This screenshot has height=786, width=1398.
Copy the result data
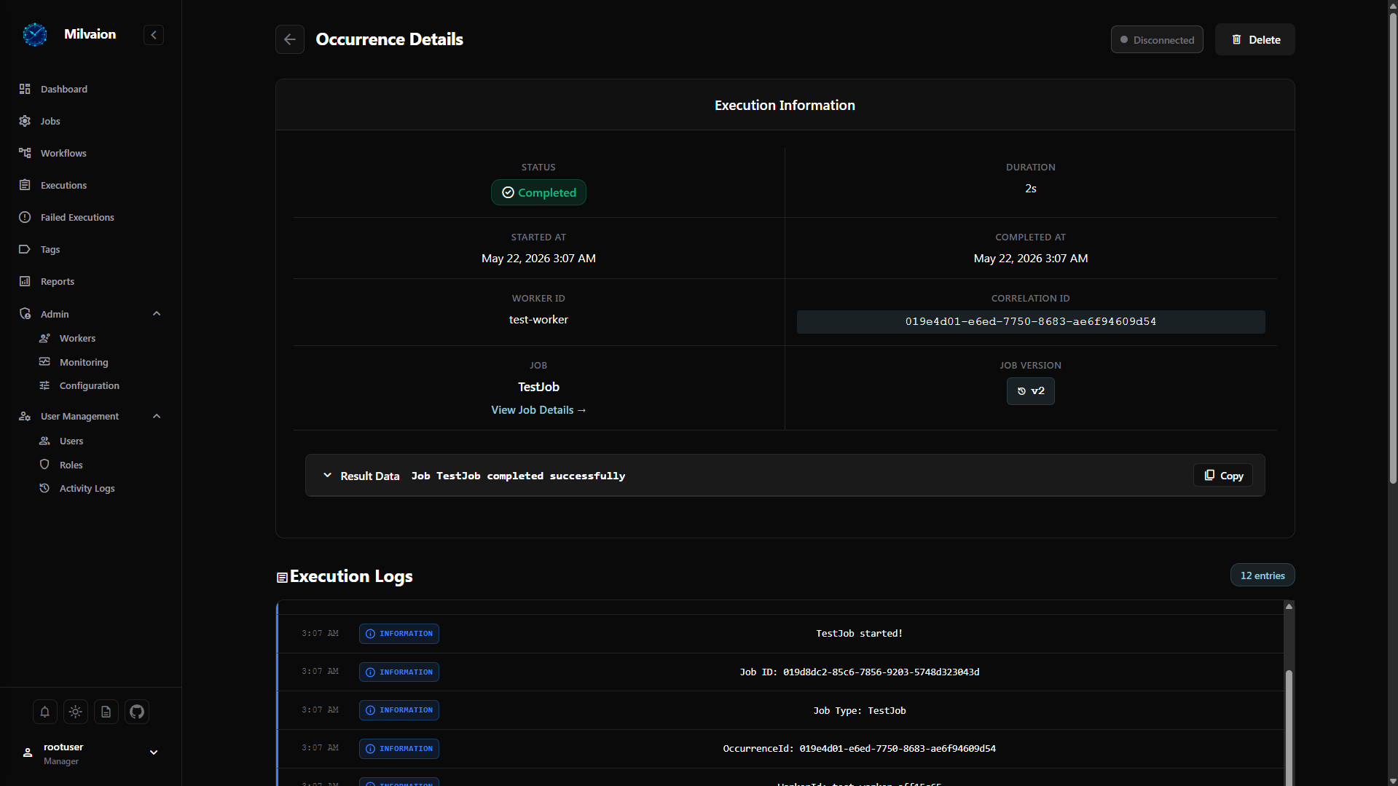point(1223,476)
